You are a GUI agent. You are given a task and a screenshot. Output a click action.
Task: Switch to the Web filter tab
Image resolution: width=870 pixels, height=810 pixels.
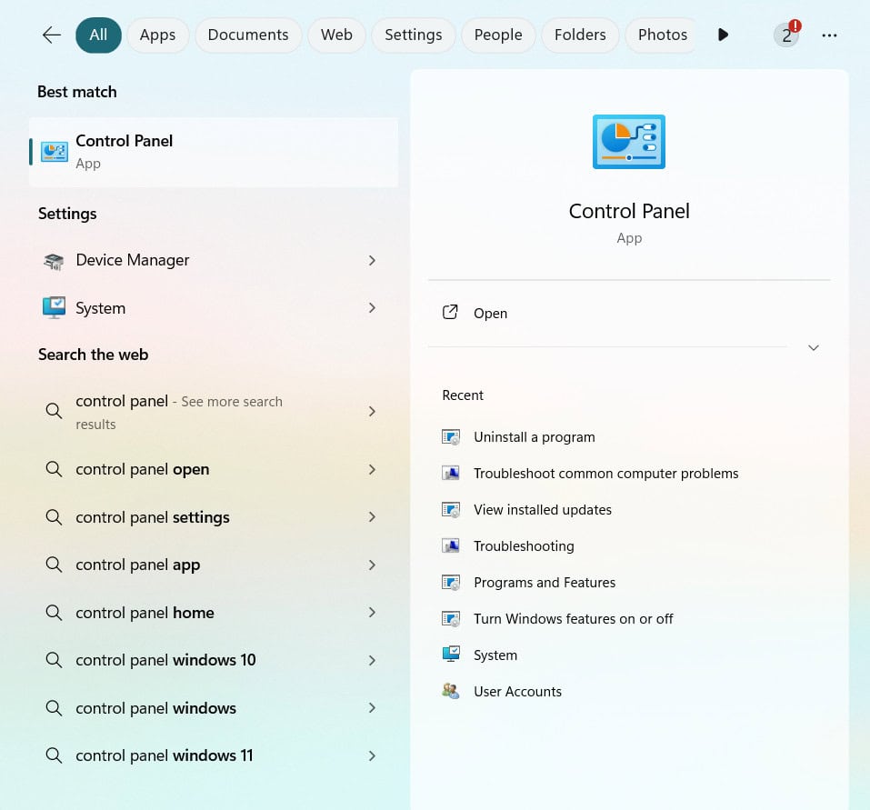pos(336,35)
